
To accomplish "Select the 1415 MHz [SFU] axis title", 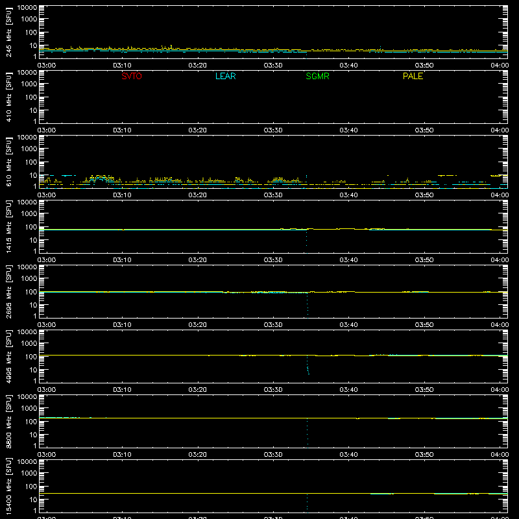I will [x=9, y=226].
